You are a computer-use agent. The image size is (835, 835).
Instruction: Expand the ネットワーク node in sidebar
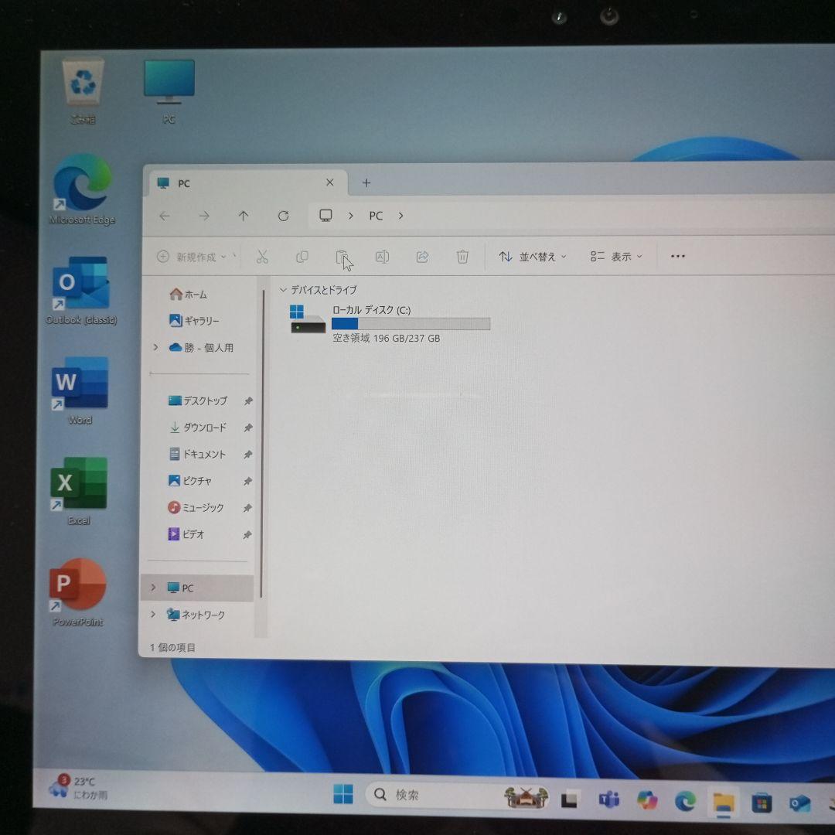click(x=153, y=614)
